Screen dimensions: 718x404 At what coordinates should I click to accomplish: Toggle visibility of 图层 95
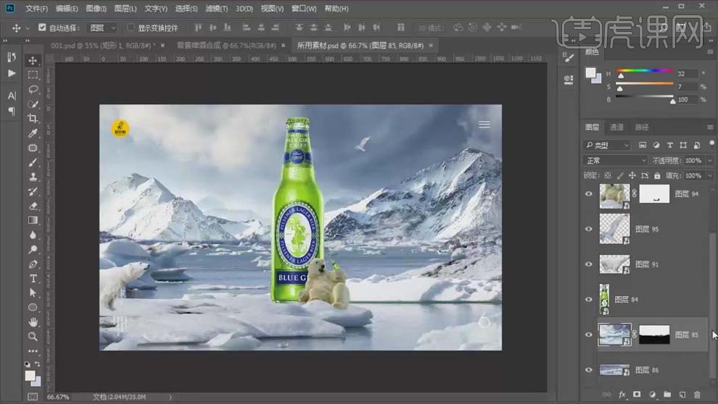589,229
